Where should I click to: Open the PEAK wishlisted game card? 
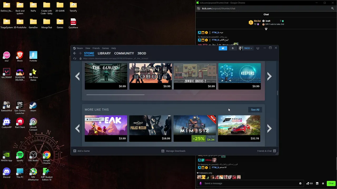(x=106, y=129)
